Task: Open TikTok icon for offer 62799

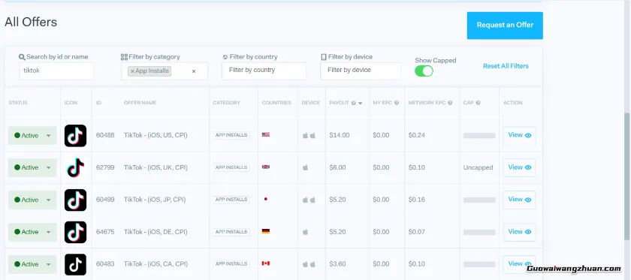Action: pyautogui.click(x=75, y=167)
